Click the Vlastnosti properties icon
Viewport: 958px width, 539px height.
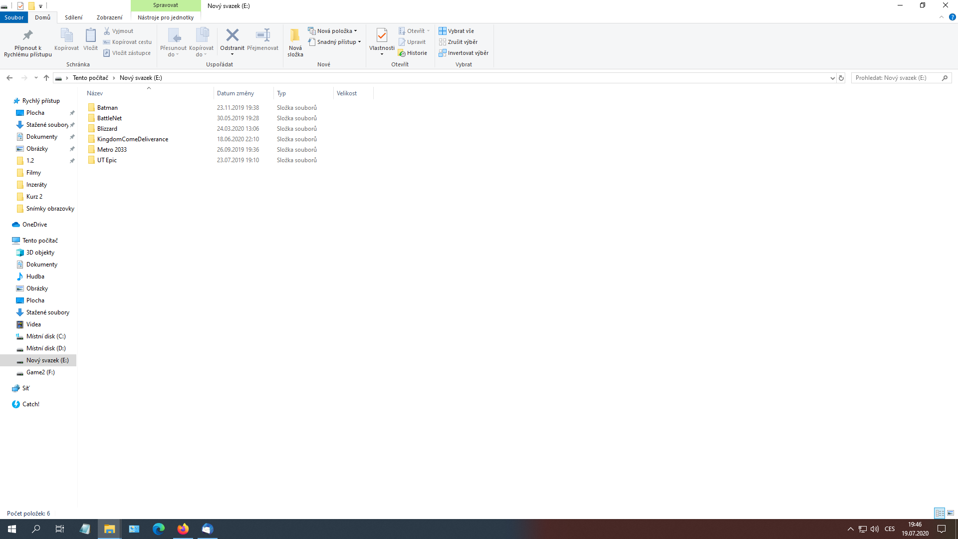point(382,35)
